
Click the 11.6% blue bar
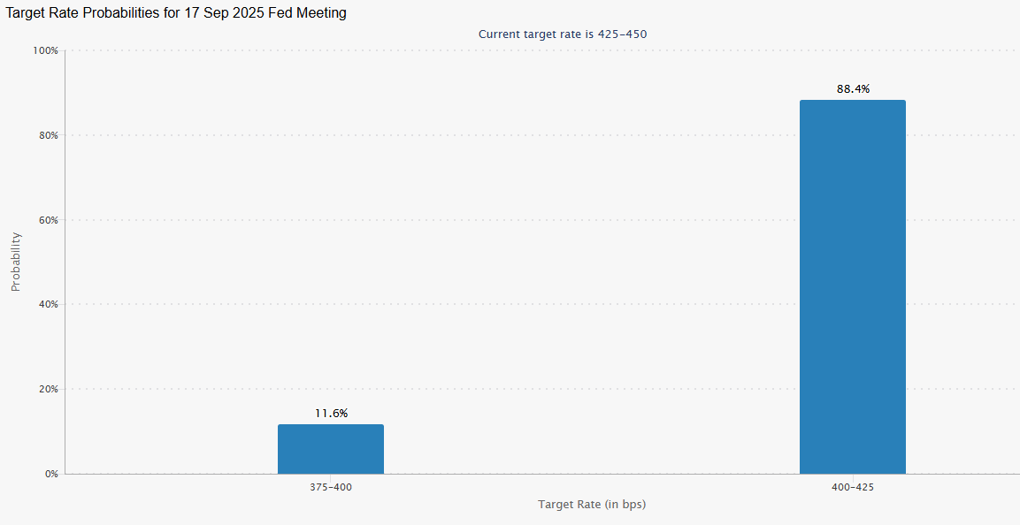[330, 449]
